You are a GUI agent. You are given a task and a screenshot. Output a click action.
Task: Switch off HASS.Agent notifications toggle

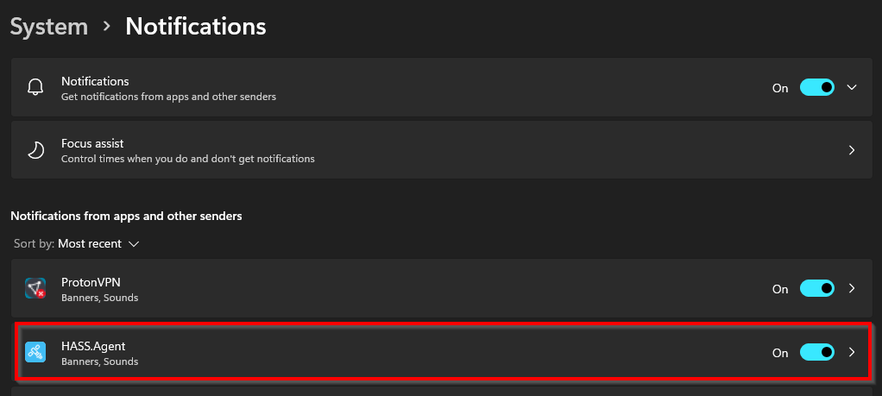click(816, 352)
